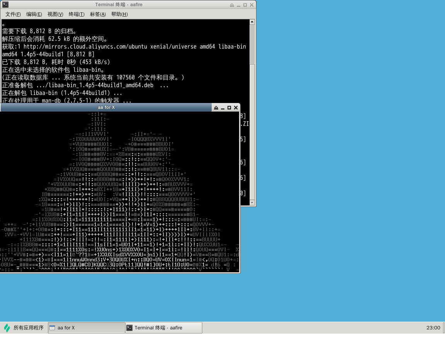
Task: Close the Terminal 终端 - aafire window
Action: (x=251, y=5)
